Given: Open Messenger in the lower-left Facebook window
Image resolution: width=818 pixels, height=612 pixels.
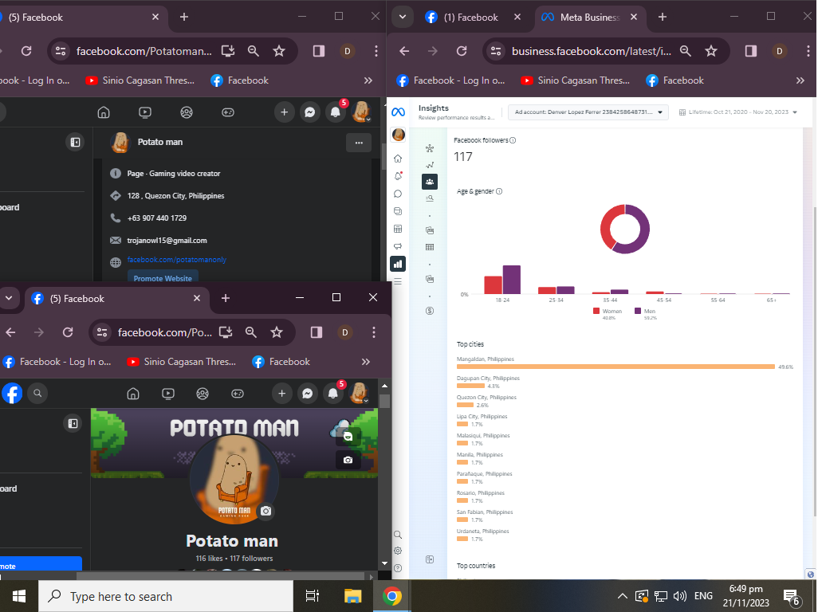Looking at the screenshot, I should click(307, 394).
